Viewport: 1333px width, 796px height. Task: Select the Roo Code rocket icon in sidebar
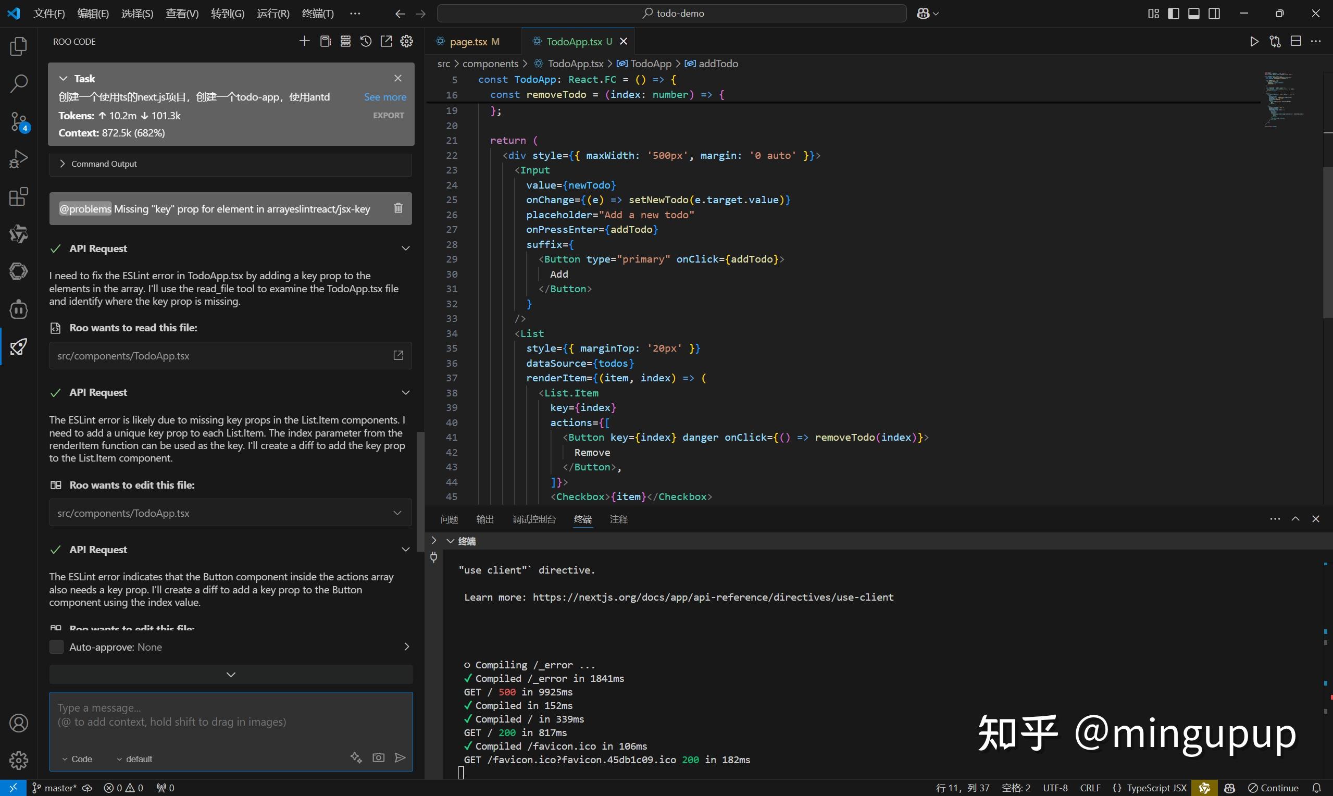coord(18,346)
